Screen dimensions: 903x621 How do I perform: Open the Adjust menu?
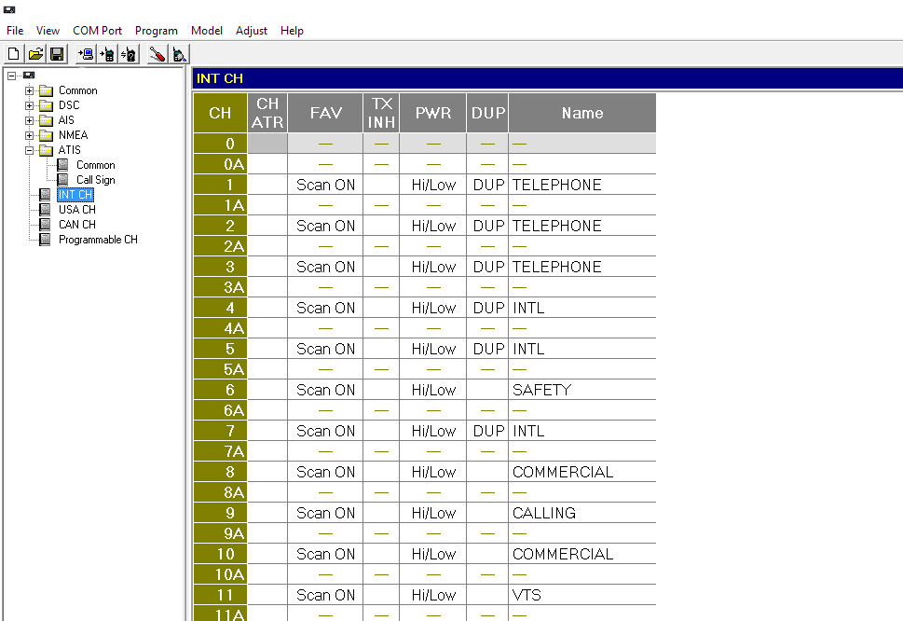(252, 31)
